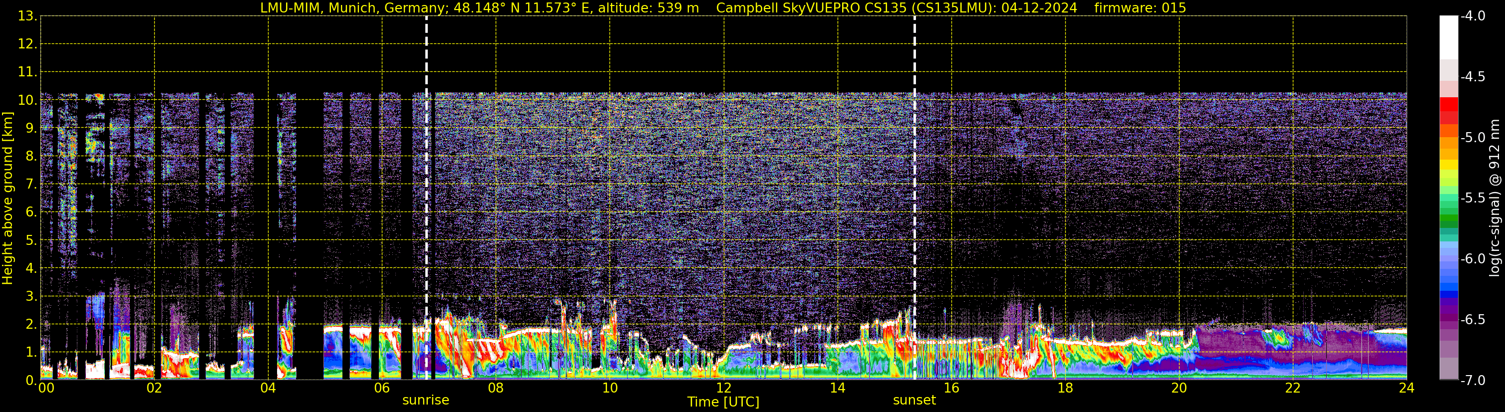Click the white top section of the colorbar
This screenshot has height=412, width=1505.
point(1448,37)
